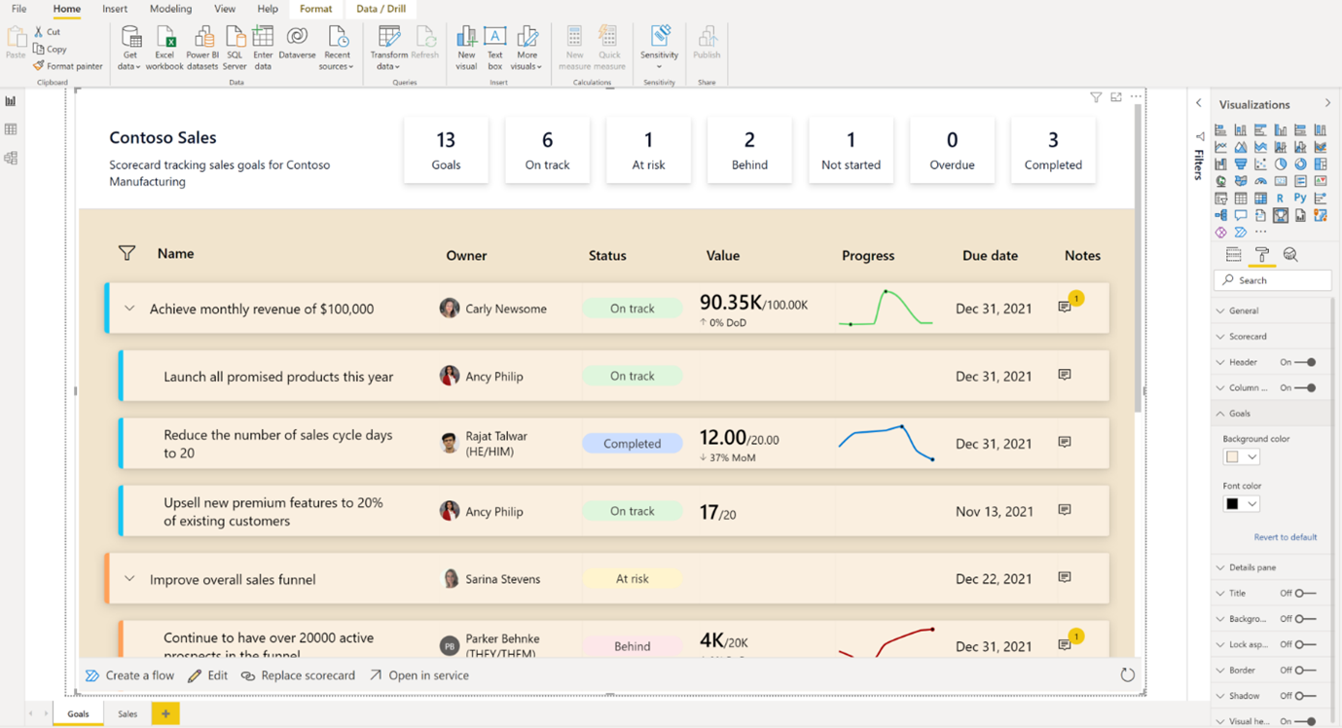Screen dimensions: 1342x728
Task: Switch to the Modeling ribbon tab
Action: click(x=170, y=9)
